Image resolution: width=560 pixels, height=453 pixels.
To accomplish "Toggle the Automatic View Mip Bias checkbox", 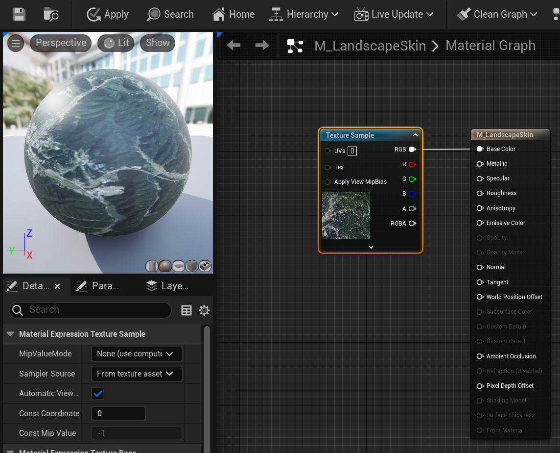I will coord(97,394).
